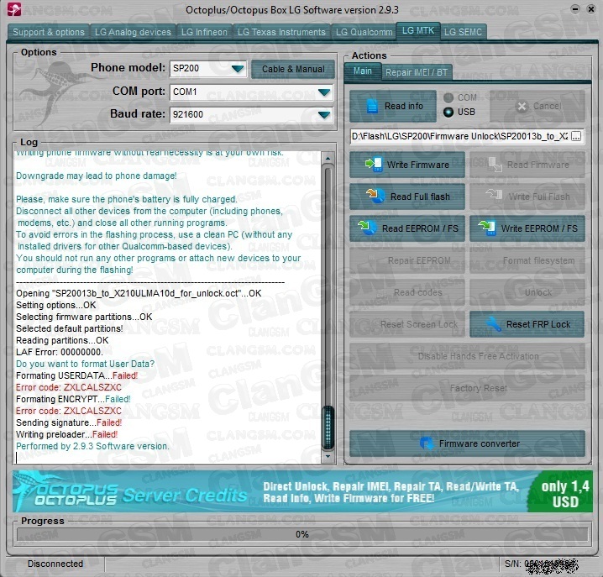
Task: Click the Read EEPROM / FS button
Action: [407, 228]
